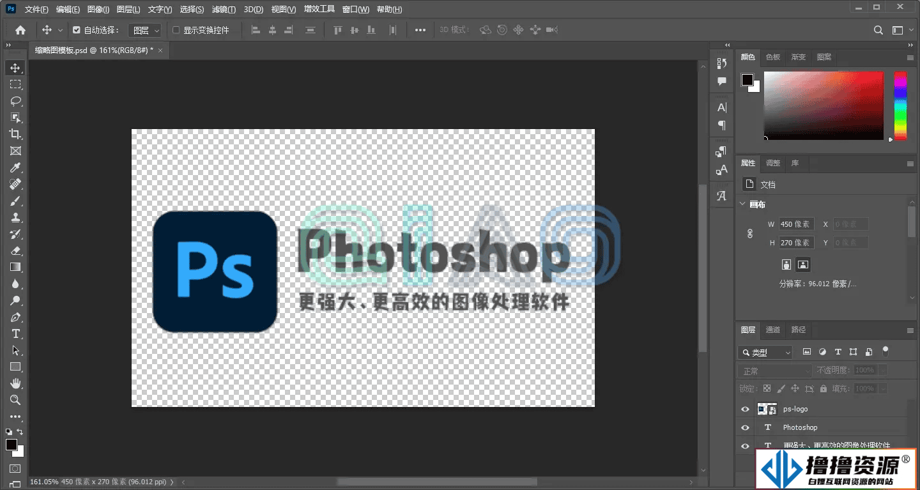Select the Zoom tool in the toolbox
The width and height of the screenshot is (920, 490).
point(15,400)
